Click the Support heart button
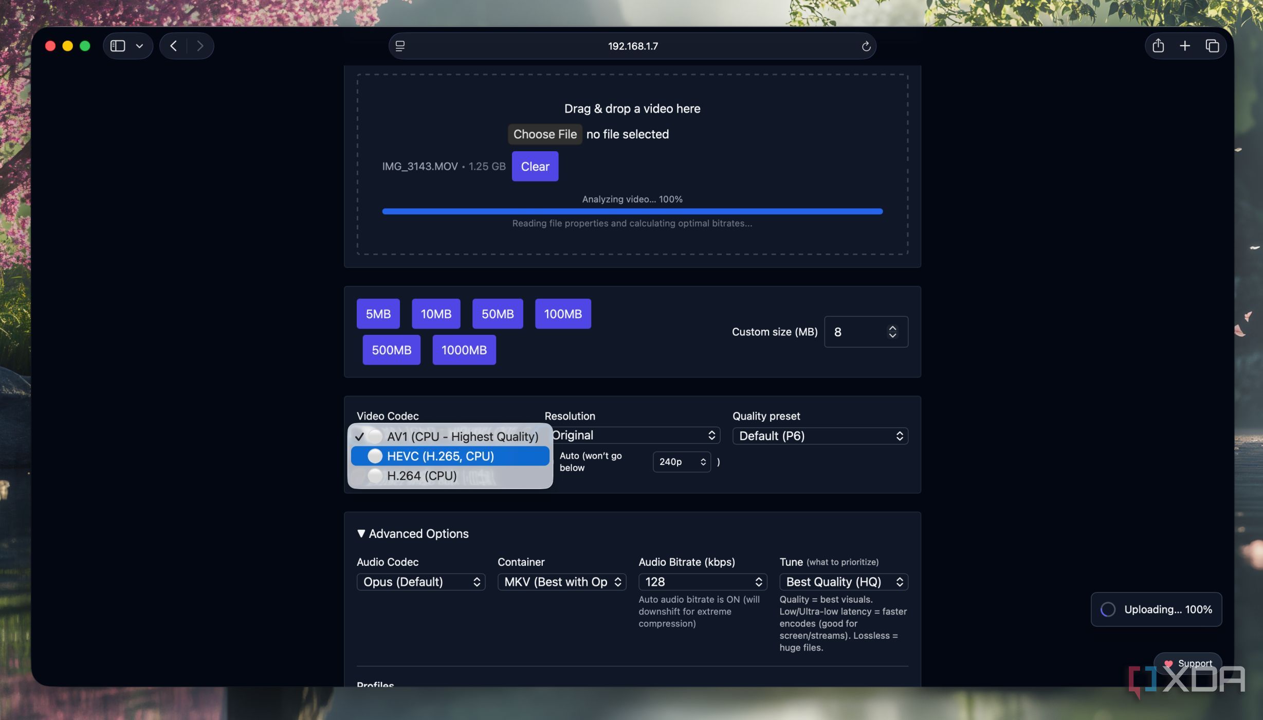The image size is (1263, 720). click(1188, 663)
